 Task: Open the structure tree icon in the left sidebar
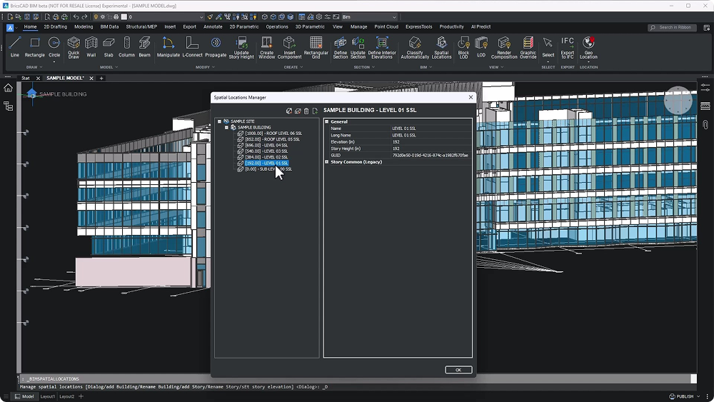[8, 106]
